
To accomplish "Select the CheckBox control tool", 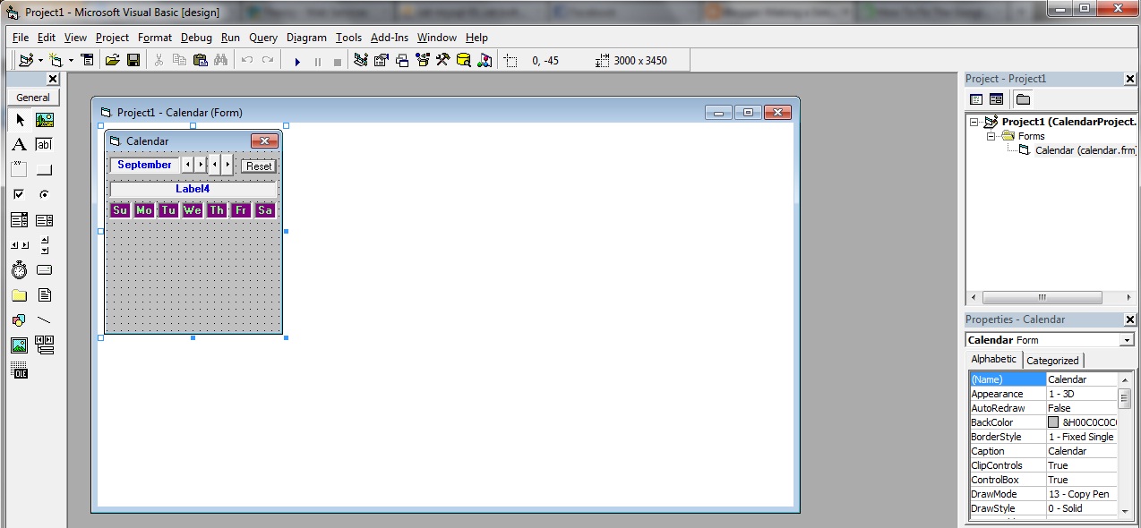I will (20, 194).
